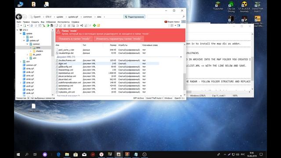The image size is (281, 158).
Task: Open the Создать menu
Action: coord(35,22)
